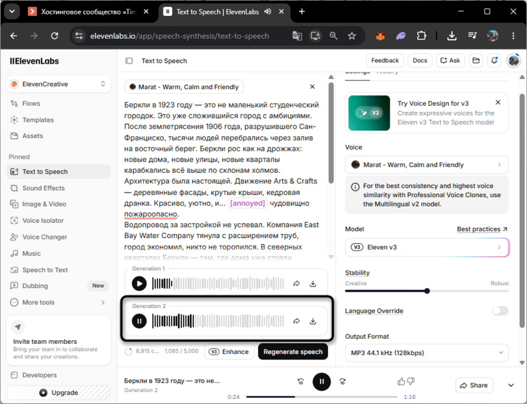This screenshot has width=527, height=404.
Task: Open the folder icon in header
Action: [x=476, y=61]
